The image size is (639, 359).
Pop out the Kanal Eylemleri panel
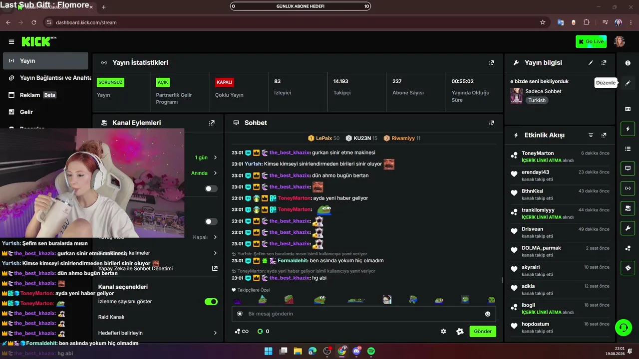(x=212, y=123)
